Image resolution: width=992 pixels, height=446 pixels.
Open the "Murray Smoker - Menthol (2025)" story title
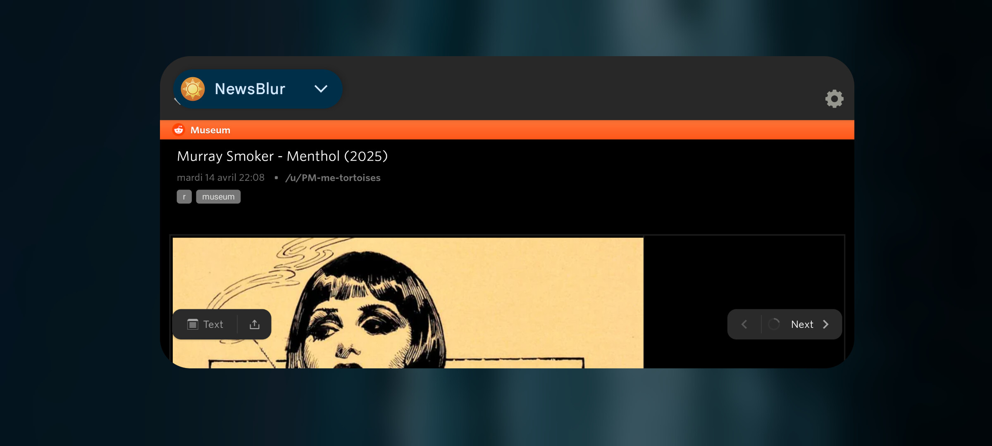(282, 156)
